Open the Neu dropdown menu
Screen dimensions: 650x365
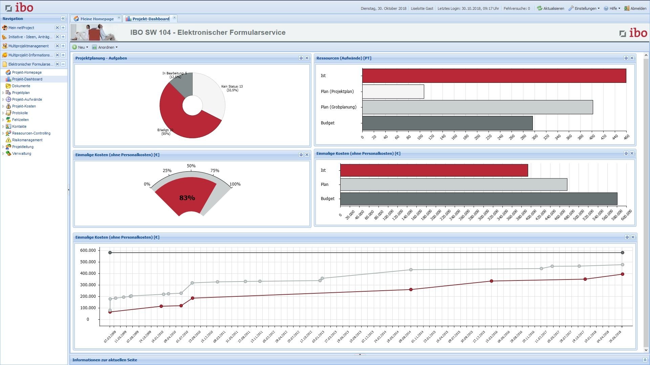point(80,47)
